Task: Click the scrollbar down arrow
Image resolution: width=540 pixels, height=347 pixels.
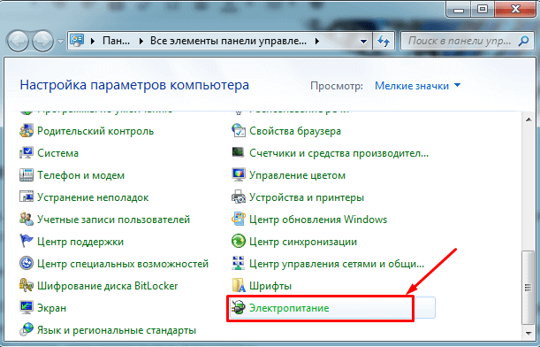Action: pos(529,333)
